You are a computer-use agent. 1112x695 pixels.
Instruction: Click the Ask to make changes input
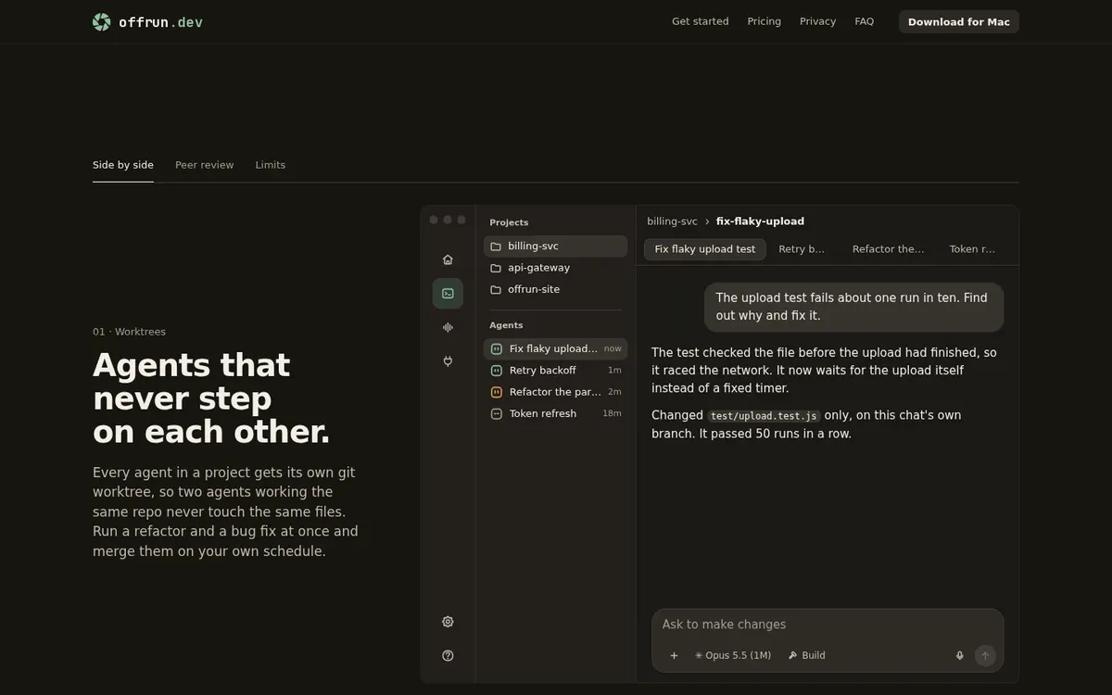click(828, 625)
